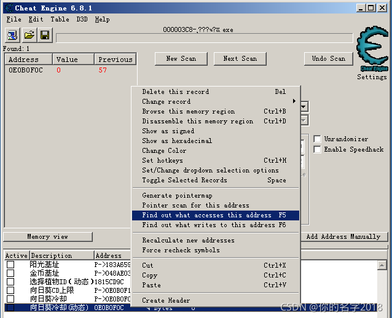Enable Speedhack checkbox

click(x=317, y=149)
